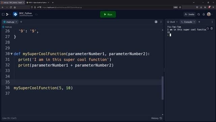Click the editor scroll up arrow
Screen dimensions: 216x122
click(x=163, y=30)
